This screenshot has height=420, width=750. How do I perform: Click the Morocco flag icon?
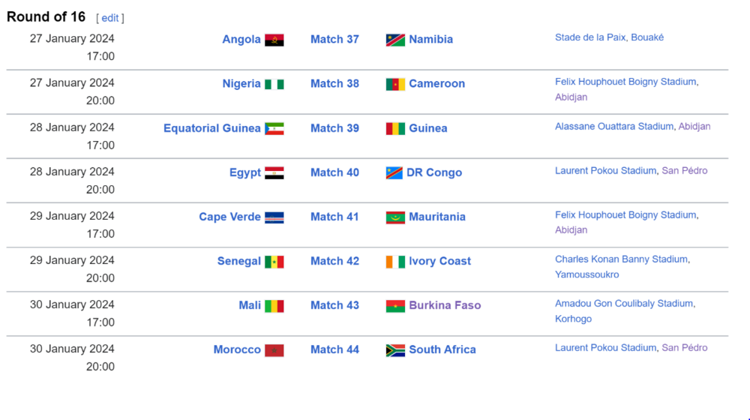point(274,350)
